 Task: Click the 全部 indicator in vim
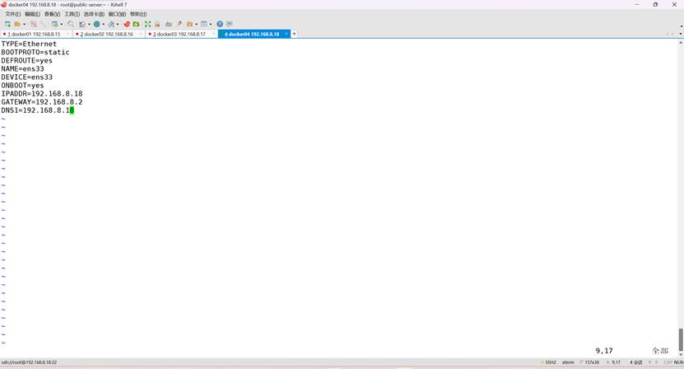(660, 351)
